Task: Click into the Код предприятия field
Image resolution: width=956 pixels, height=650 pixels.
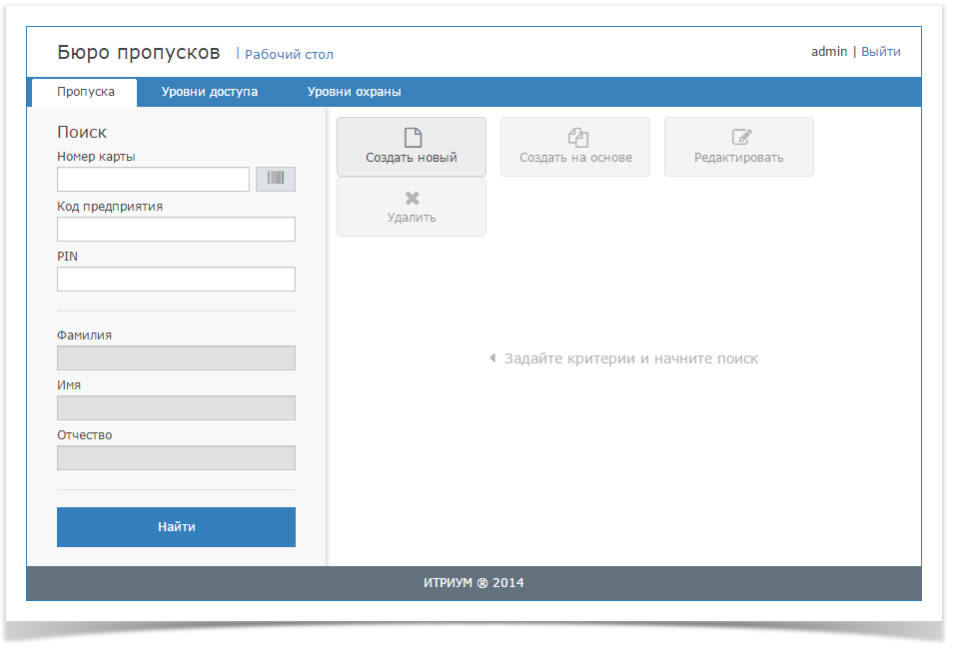Action: [x=176, y=230]
